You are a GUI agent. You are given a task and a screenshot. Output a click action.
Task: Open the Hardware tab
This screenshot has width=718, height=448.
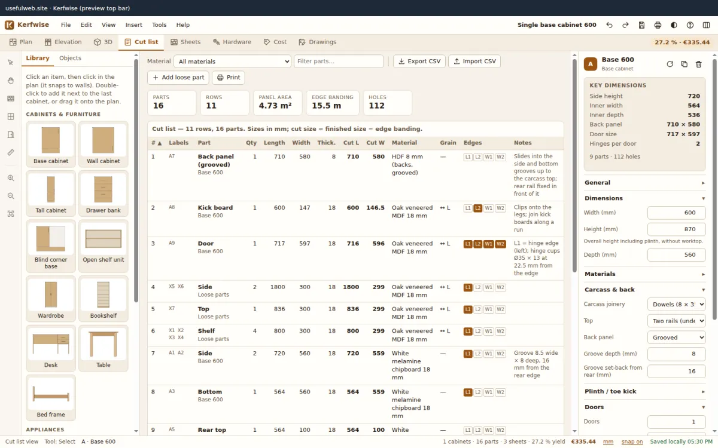tap(232, 42)
